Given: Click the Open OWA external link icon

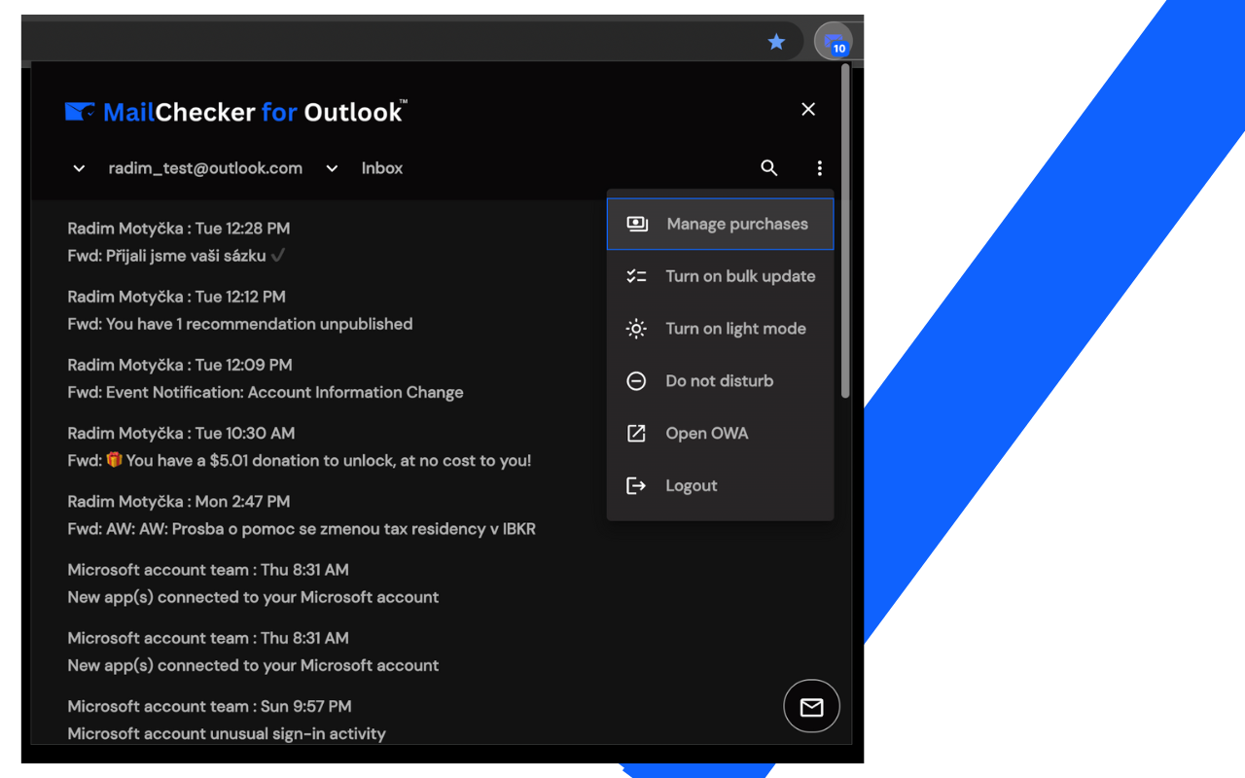Looking at the screenshot, I should pyautogui.click(x=636, y=434).
